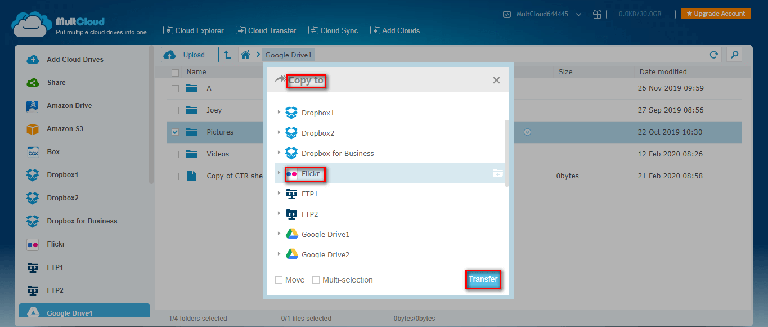Open the gift box icon in header

[x=598, y=14]
